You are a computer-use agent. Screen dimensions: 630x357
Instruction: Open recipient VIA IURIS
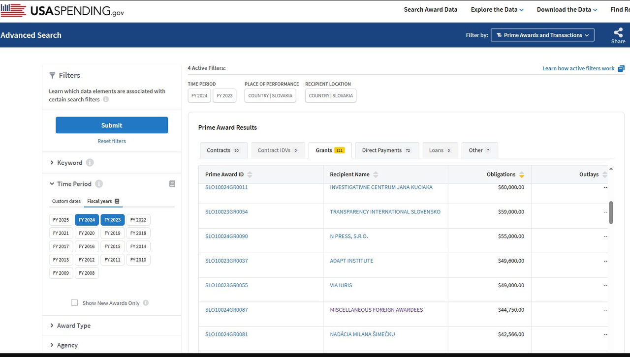click(341, 285)
